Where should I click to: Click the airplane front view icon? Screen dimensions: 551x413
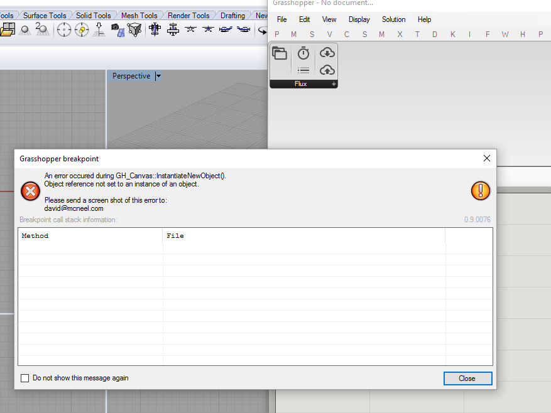(190, 29)
